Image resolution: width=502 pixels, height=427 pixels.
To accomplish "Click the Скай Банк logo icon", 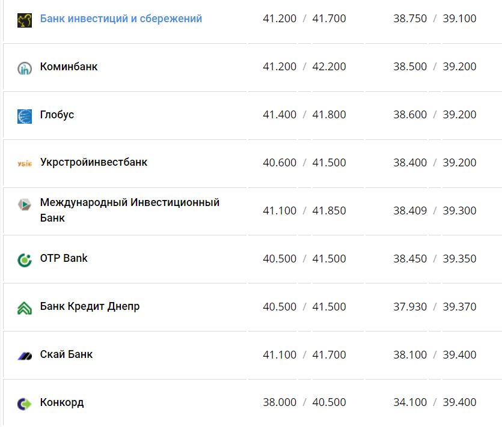I will [x=25, y=356].
